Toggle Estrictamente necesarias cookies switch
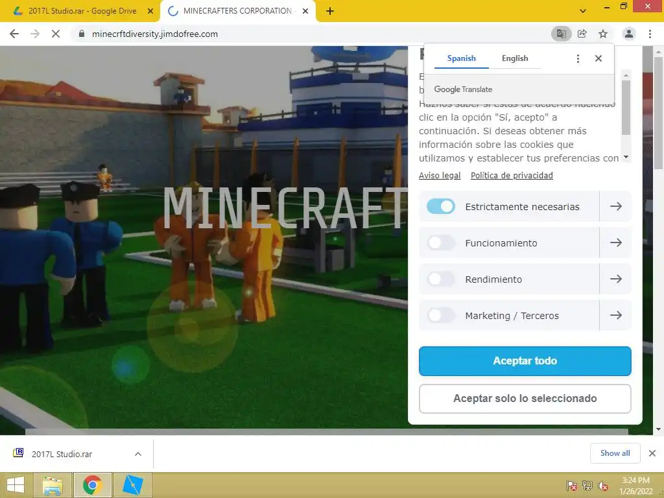The width and height of the screenshot is (664, 498). [441, 206]
